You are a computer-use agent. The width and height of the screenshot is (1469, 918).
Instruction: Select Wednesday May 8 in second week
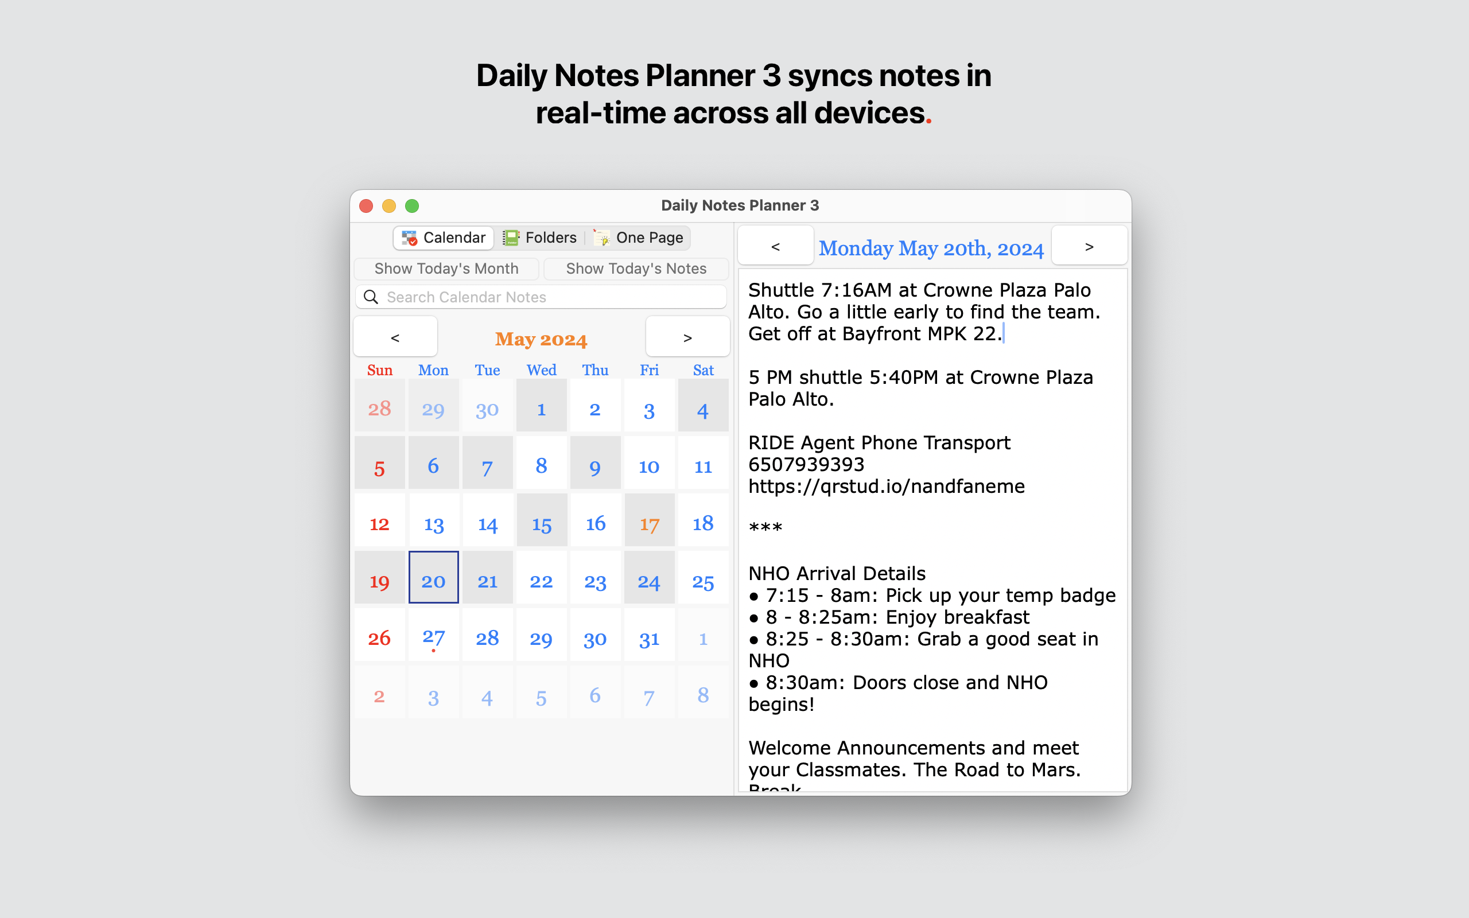point(542,462)
